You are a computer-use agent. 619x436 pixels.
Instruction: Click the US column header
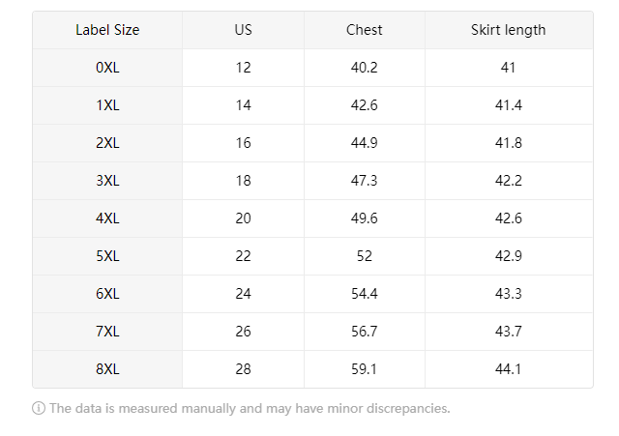pos(243,30)
